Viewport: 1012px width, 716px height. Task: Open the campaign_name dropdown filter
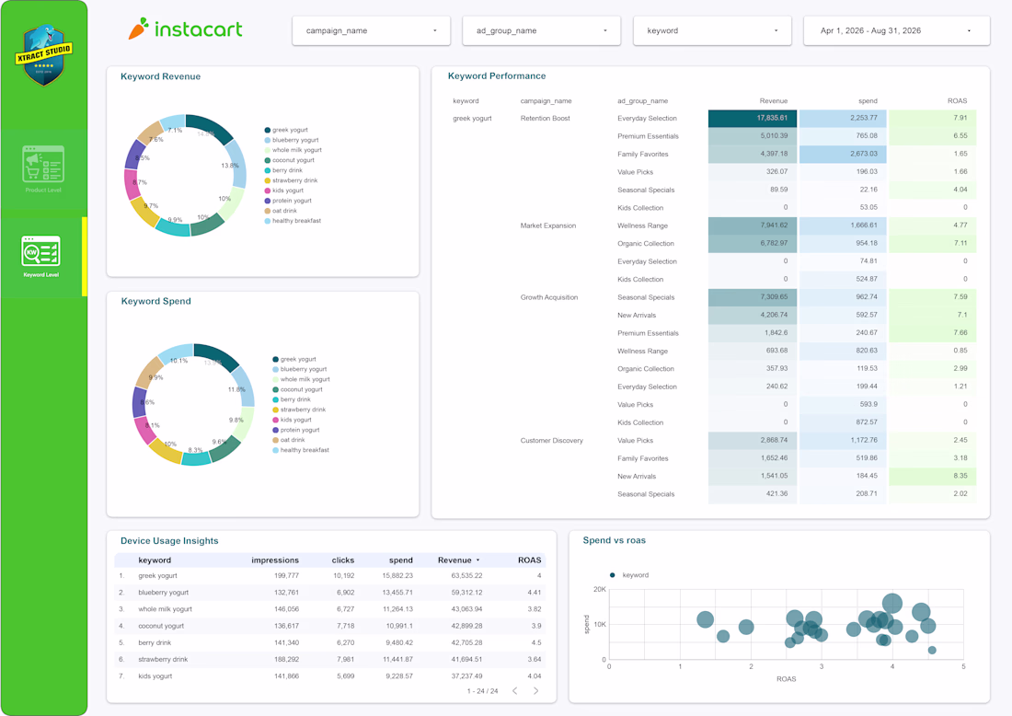click(371, 30)
